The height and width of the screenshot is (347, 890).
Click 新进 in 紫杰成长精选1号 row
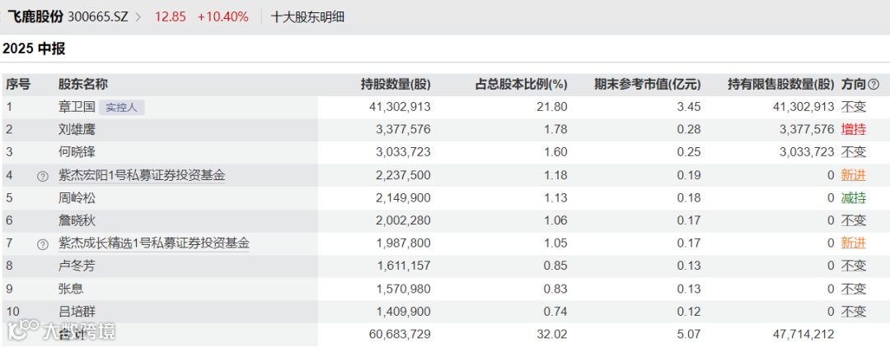853,243
